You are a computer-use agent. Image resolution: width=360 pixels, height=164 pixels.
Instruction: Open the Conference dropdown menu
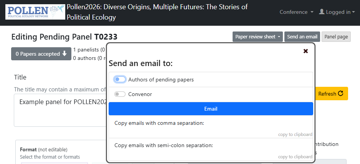[x=296, y=12]
